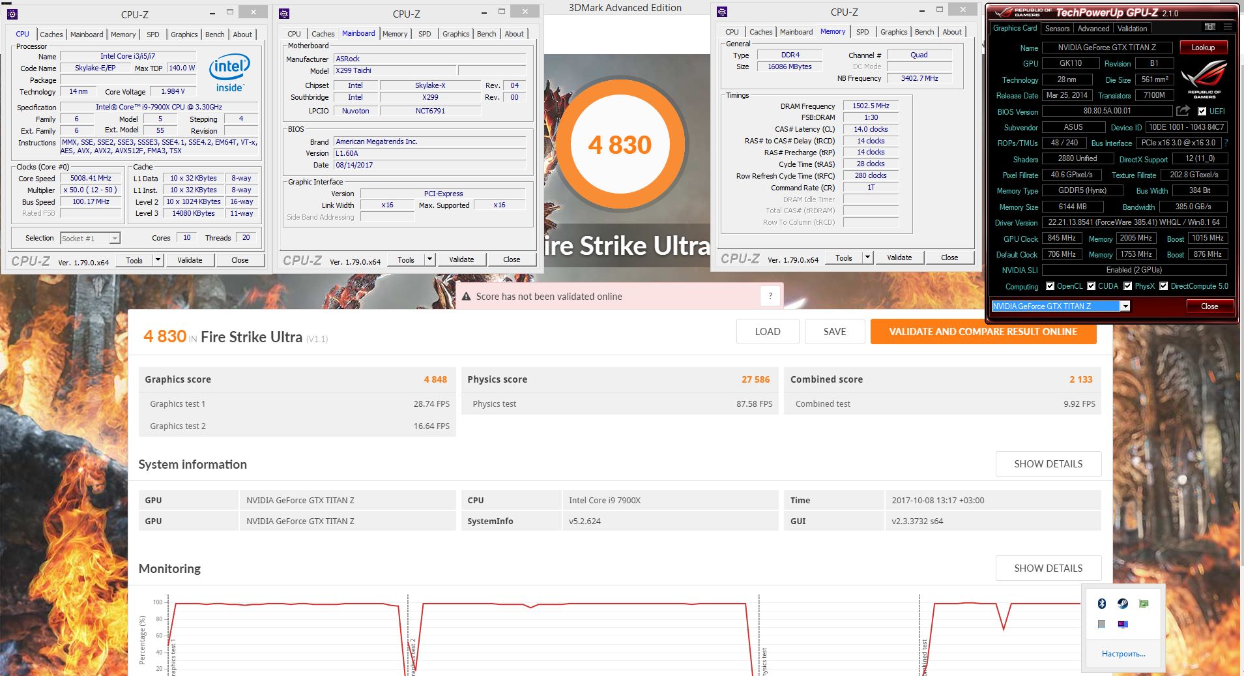The width and height of the screenshot is (1244, 676).
Task: Click the warning triangle in validation notice
Action: coord(467,297)
